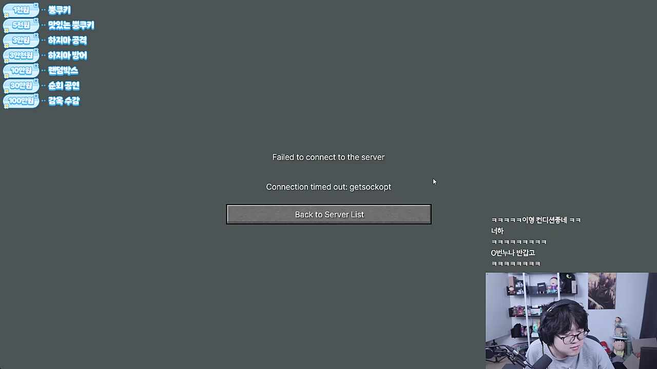Click the streamer webcam overlay

coord(567,321)
